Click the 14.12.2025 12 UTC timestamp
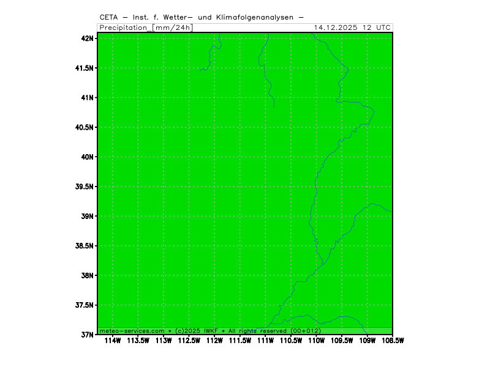Viewport: 490px width, 367px height. (x=352, y=28)
